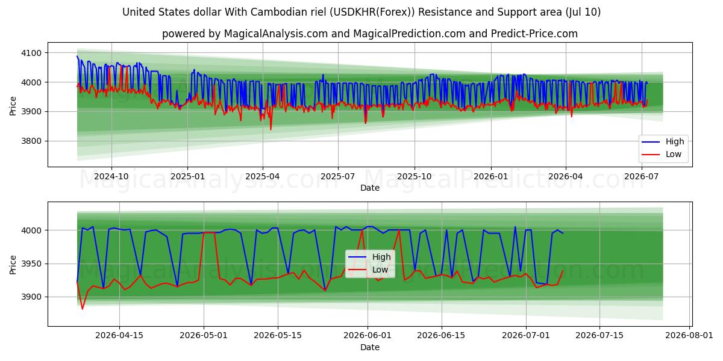
Task: Click the 2026-05-01 date tick in bottom chart
Action: point(204,336)
